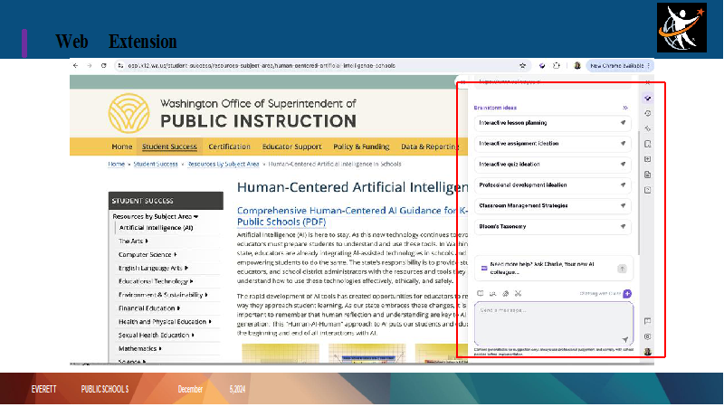The width and height of the screenshot is (724, 407).
Task: Click the up arrow on Ask Charlie card
Action: coord(622,269)
